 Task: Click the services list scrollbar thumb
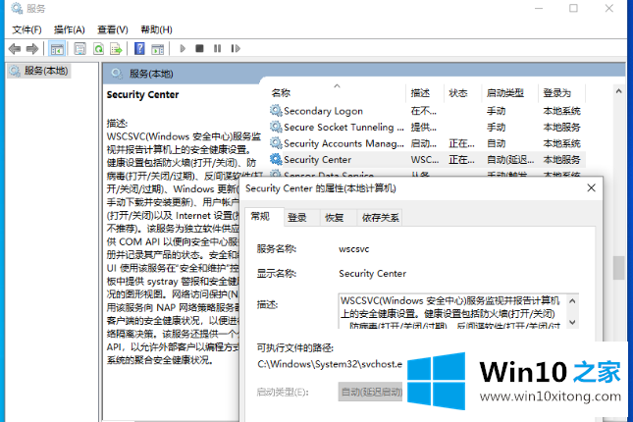tap(618, 268)
